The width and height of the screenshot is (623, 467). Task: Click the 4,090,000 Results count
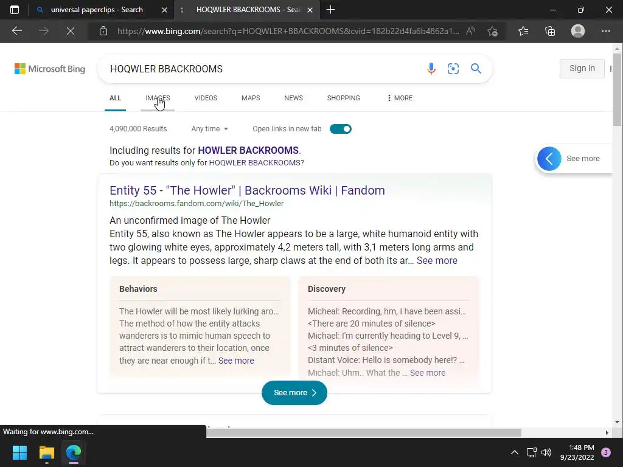(138, 129)
